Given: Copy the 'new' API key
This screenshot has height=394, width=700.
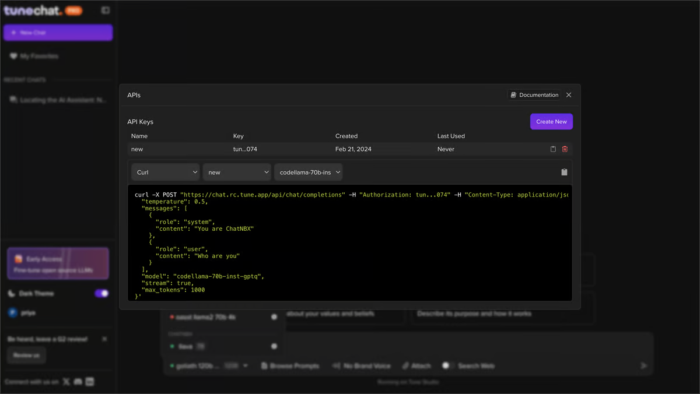Looking at the screenshot, I should (x=552, y=149).
